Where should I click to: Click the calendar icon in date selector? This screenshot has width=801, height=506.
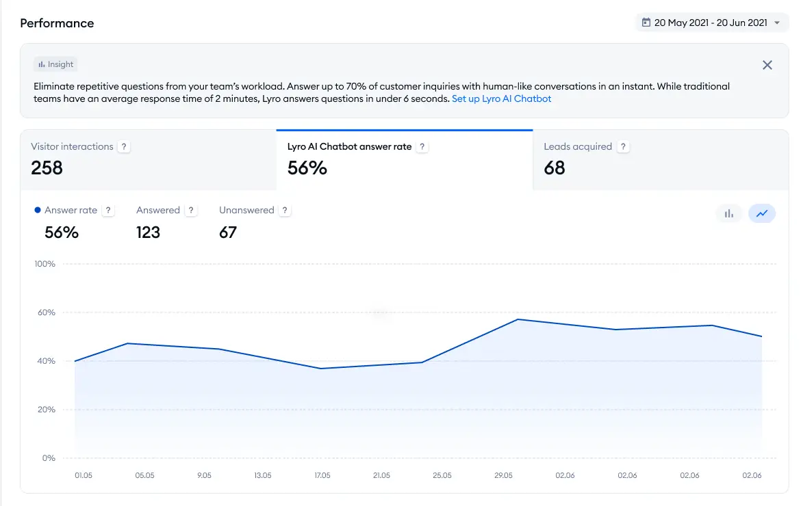point(646,23)
